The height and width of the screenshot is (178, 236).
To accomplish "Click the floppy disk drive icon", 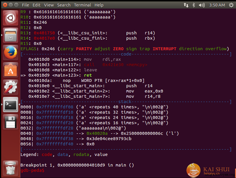I will click(x=11, y=122).
